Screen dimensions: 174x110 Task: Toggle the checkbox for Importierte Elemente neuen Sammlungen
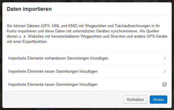[164, 84]
